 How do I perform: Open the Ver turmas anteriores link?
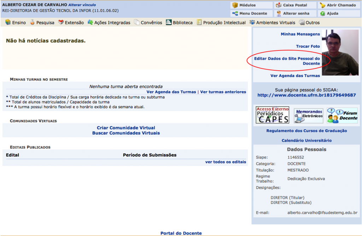(x=223, y=92)
